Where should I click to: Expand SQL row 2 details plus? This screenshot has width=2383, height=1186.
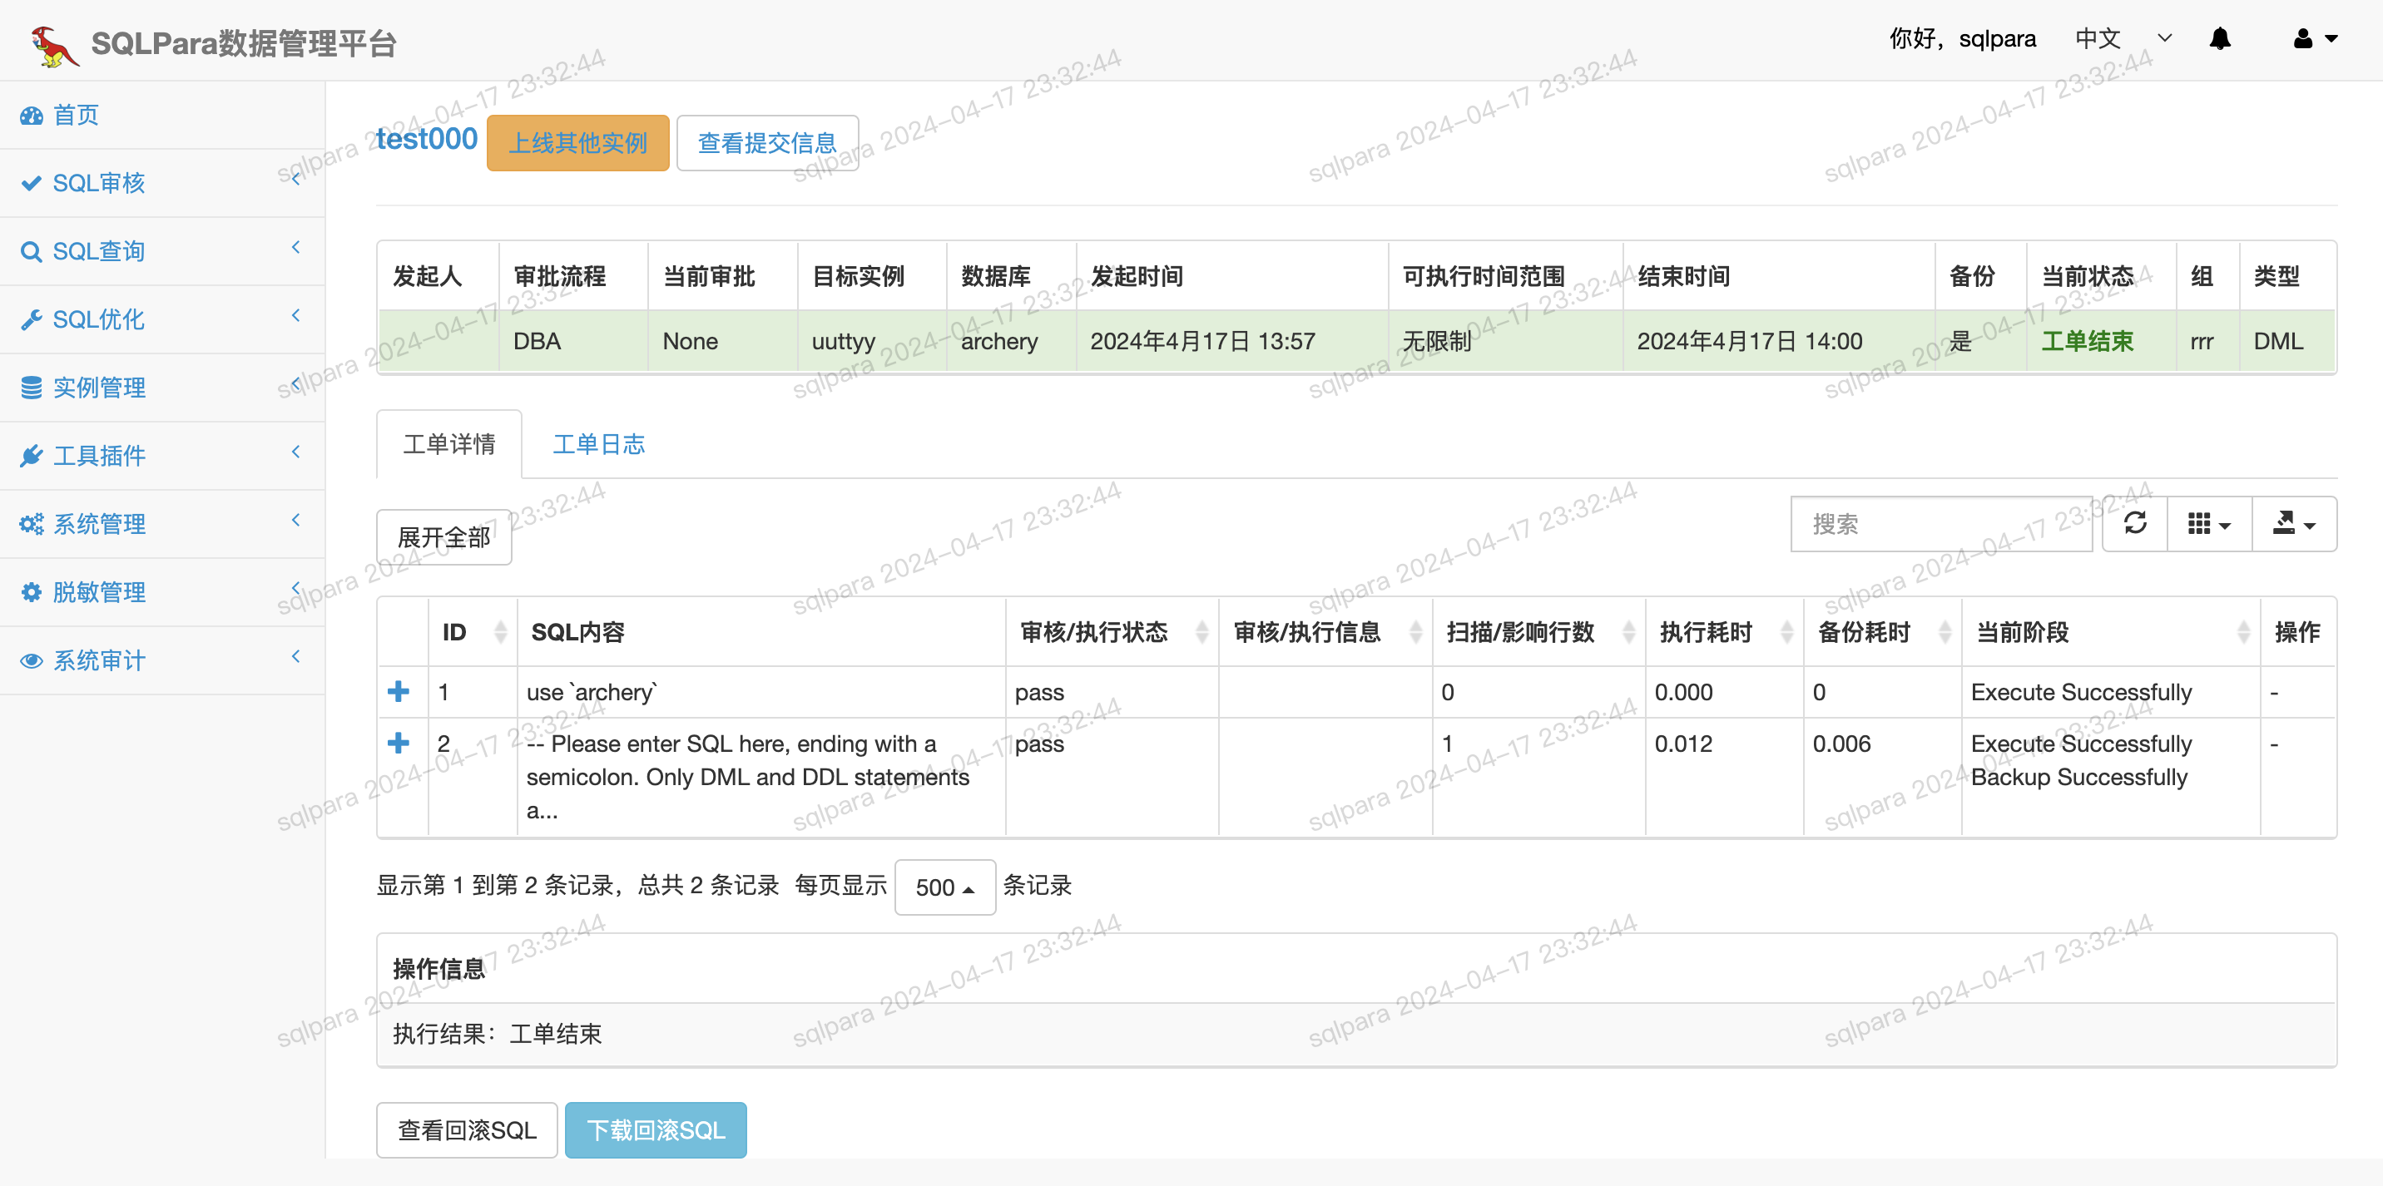tap(399, 744)
